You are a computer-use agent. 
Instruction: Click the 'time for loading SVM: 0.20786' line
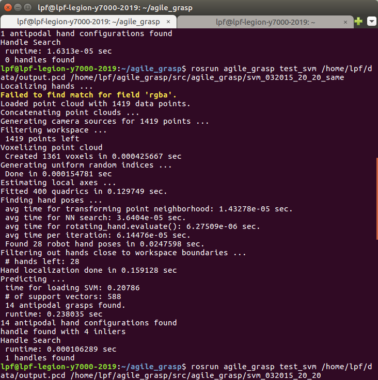(x=72, y=288)
